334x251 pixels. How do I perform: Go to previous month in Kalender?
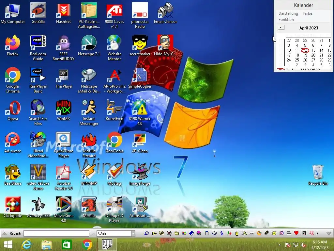point(281,28)
